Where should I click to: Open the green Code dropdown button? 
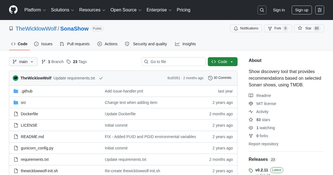click(223, 62)
